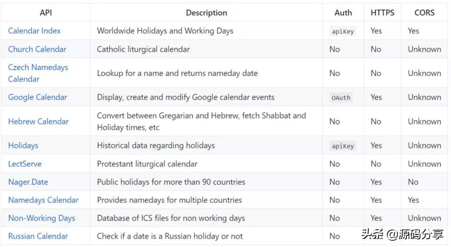Click the apiKey badge in Holidays row
The image size is (451, 247).
point(343,146)
